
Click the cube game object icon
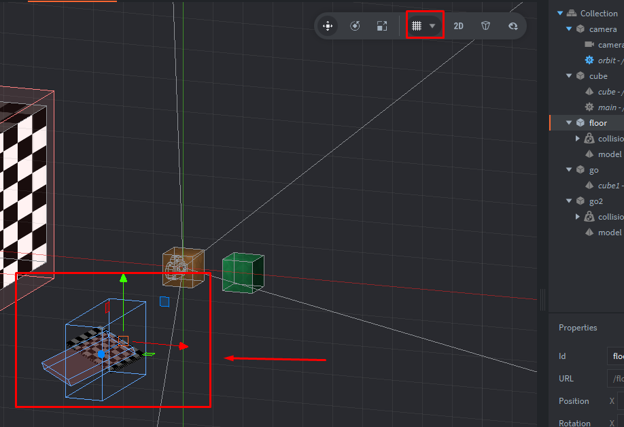click(x=580, y=76)
